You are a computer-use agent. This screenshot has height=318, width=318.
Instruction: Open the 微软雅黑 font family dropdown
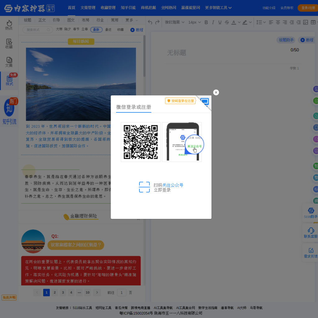tap(175, 22)
